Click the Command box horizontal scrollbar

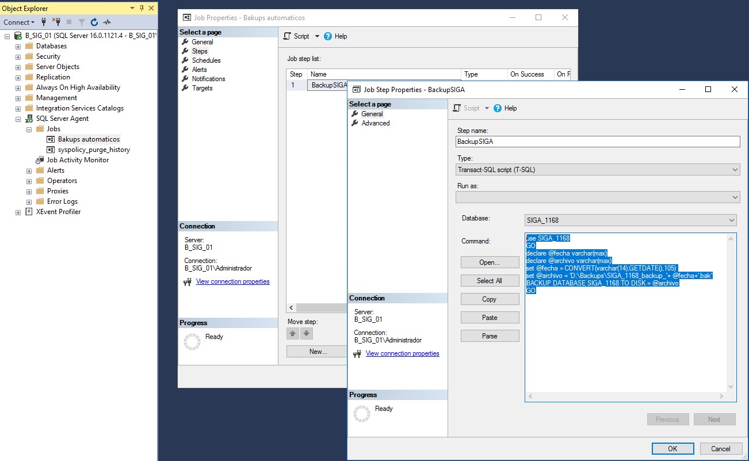[626, 397]
